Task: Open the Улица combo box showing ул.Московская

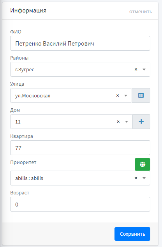Action: coord(71,95)
